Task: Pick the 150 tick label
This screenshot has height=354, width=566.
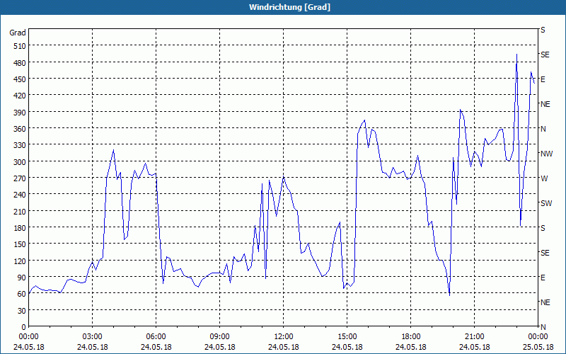Action: (20, 244)
